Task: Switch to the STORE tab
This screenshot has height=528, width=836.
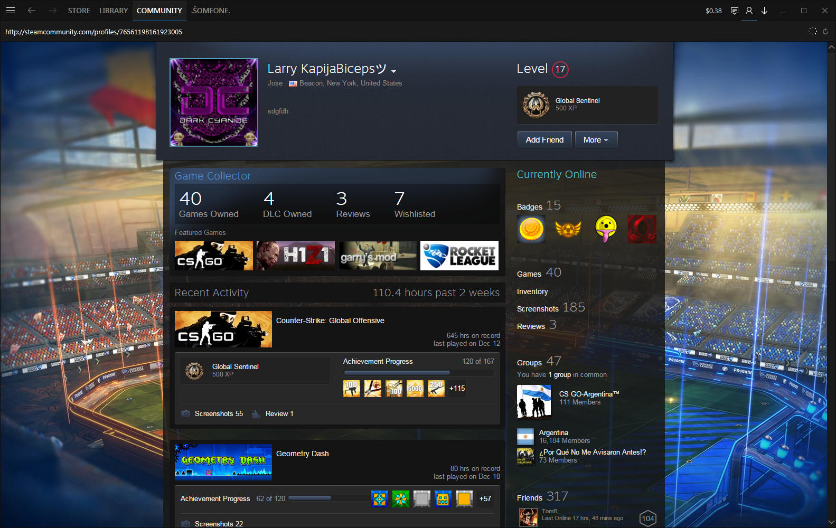Action: [x=79, y=11]
